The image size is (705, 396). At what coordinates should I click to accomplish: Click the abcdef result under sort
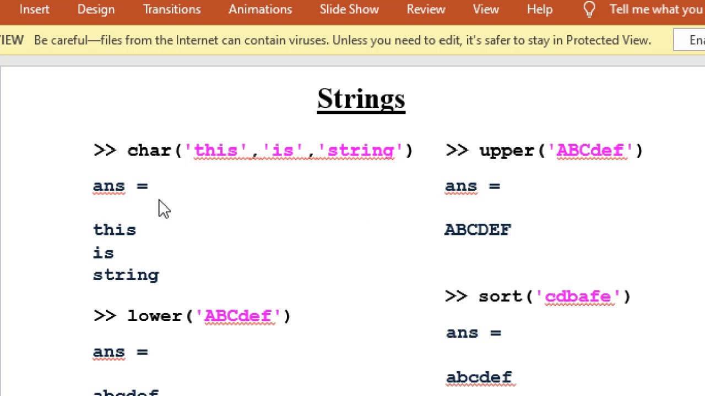tap(479, 377)
